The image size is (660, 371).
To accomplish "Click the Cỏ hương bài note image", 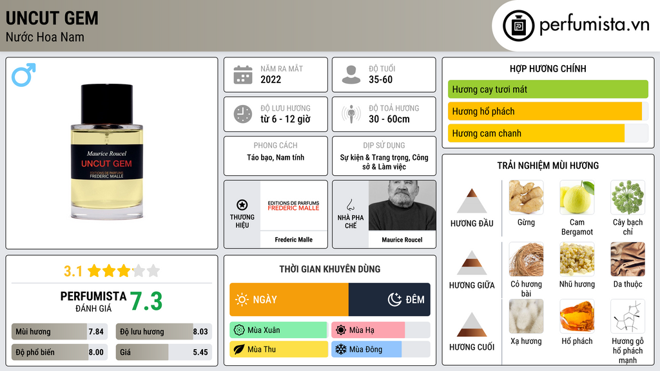I will 526,259.
